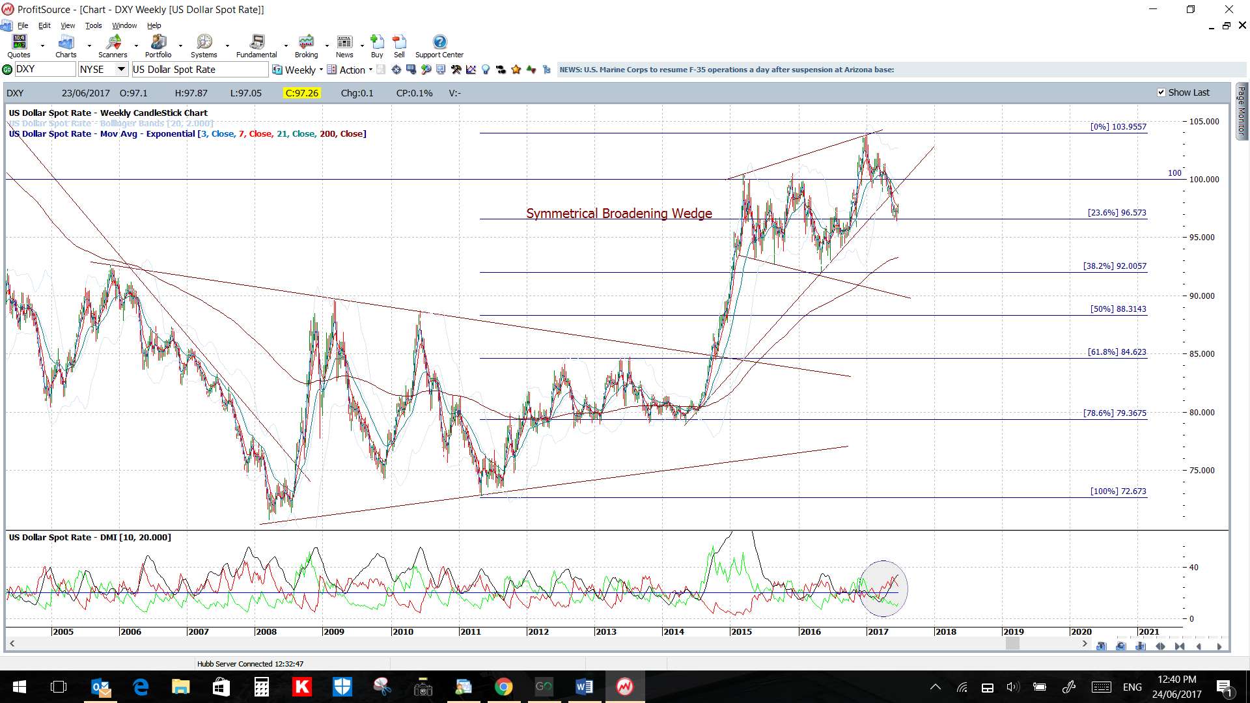
Task: Click the DXY symbol input field
Action: (x=44, y=69)
